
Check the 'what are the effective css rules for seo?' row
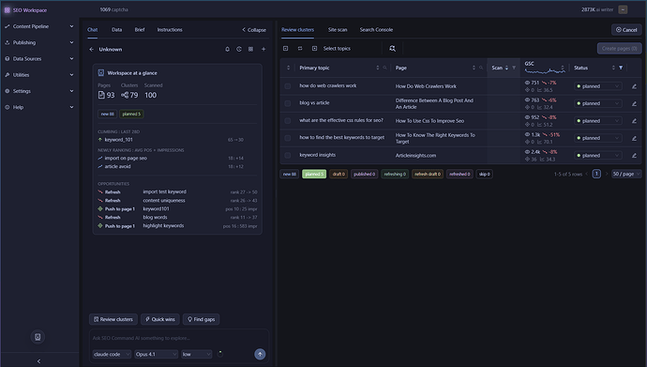[288, 121]
